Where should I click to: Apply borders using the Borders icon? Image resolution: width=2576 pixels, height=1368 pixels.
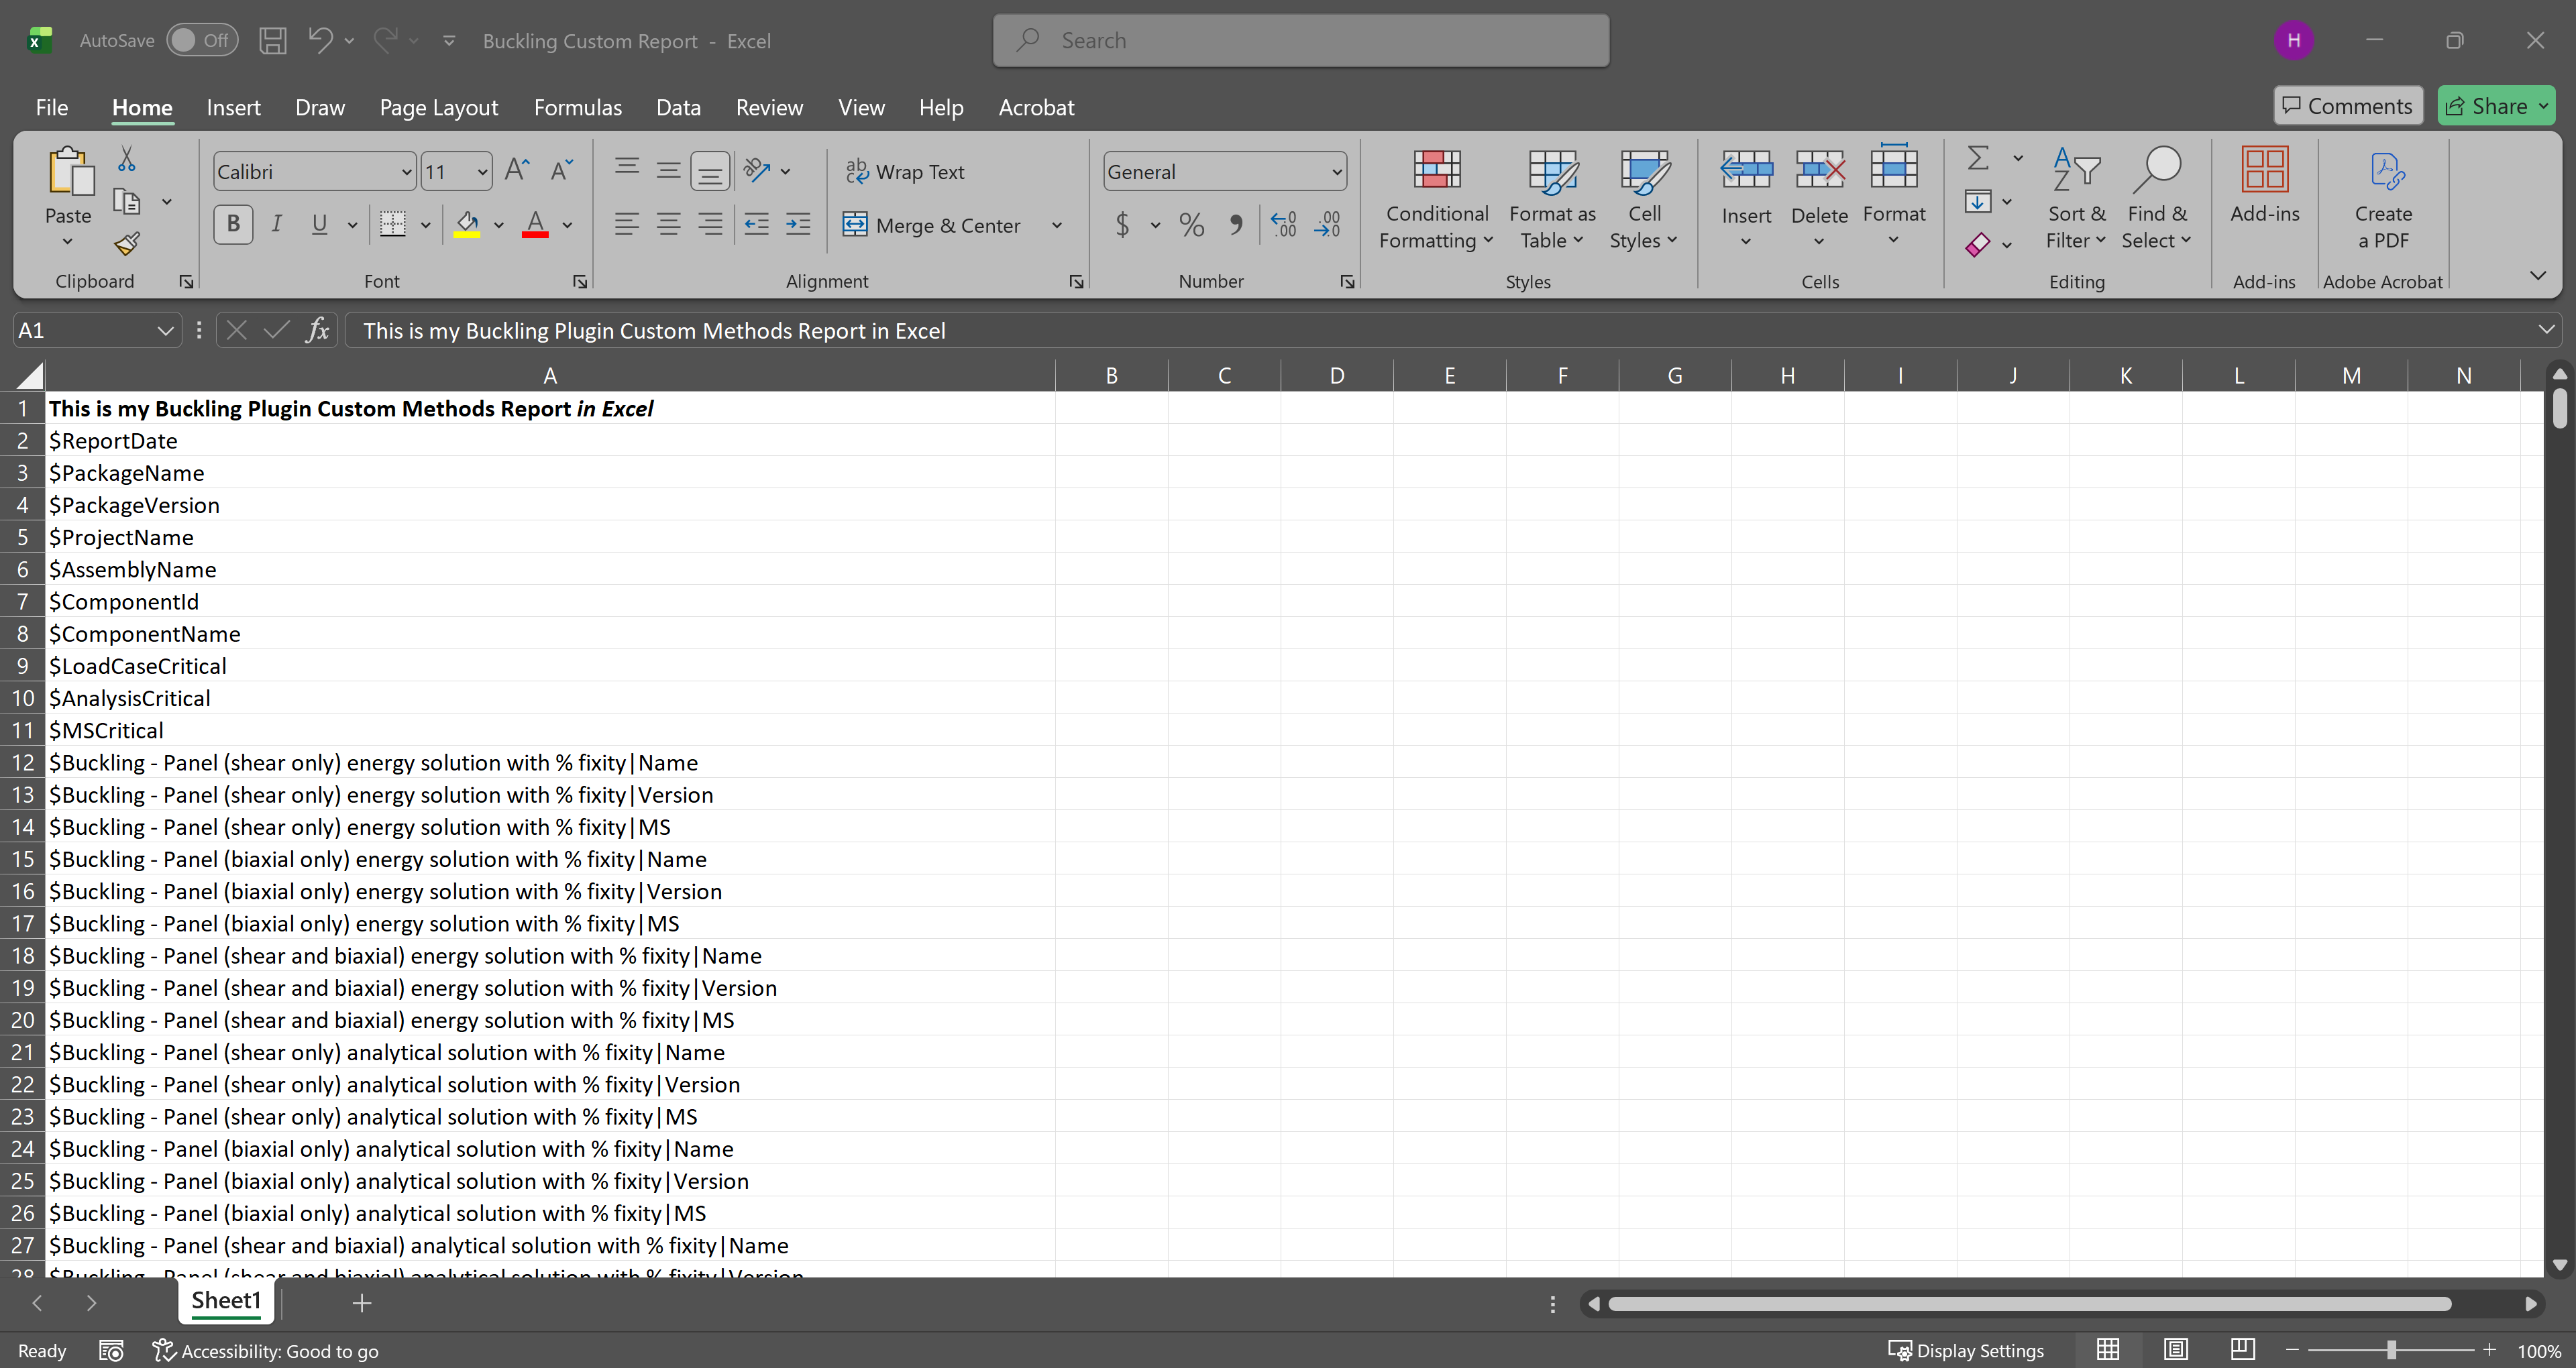click(x=393, y=225)
